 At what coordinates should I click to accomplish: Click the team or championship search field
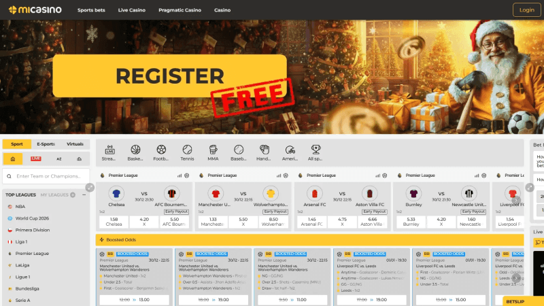pos(46,176)
